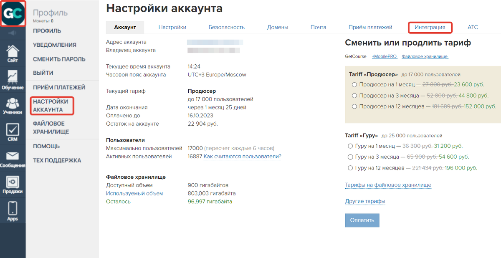Image resolution: width=501 pixels, height=258 pixels.
Task: Click the 803,003 гигабайта value
Action: (212, 193)
